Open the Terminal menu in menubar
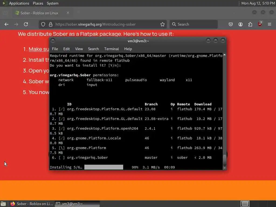 (x=111, y=49)
